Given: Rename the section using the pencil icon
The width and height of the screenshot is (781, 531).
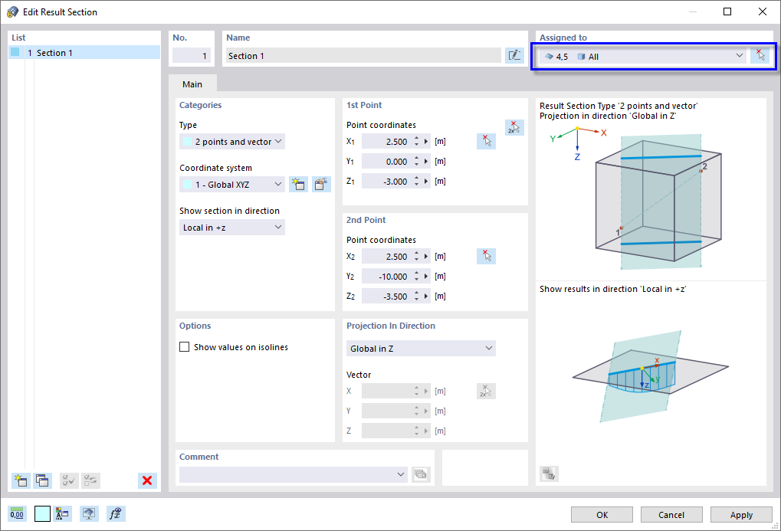Looking at the screenshot, I should [514, 55].
